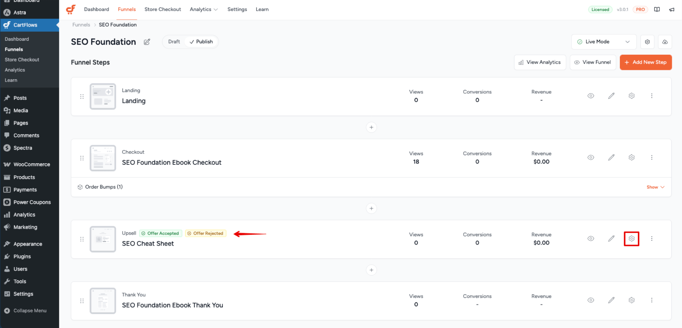Open more options for Landing step
The width and height of the screenshot is (682, 328).
coord(652,96)
